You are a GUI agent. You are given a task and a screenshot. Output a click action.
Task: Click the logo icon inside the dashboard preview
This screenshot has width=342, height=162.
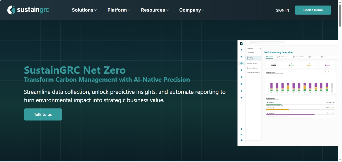[x=242, y=44]
